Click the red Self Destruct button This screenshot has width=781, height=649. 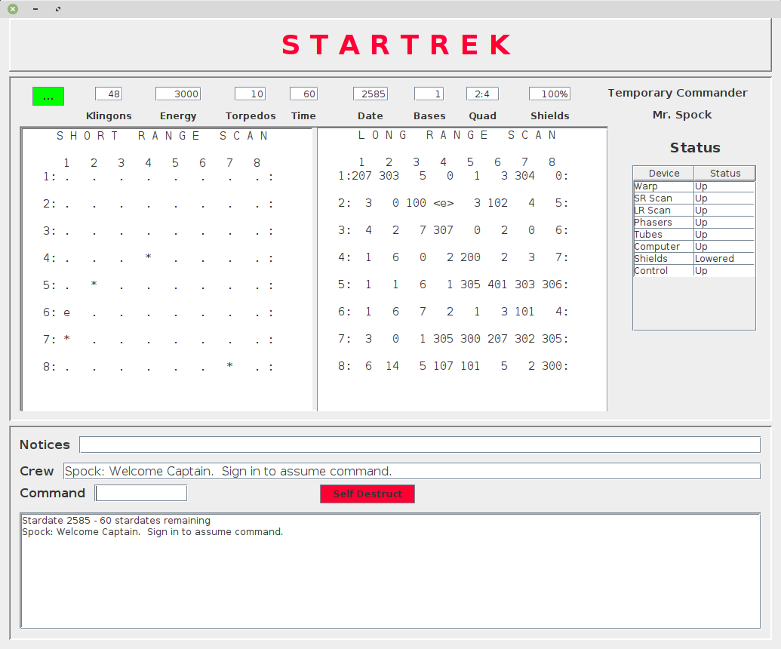(367, 494)
